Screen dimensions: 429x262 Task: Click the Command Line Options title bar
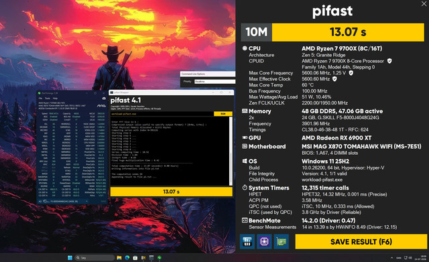click(x=208, y=74)
